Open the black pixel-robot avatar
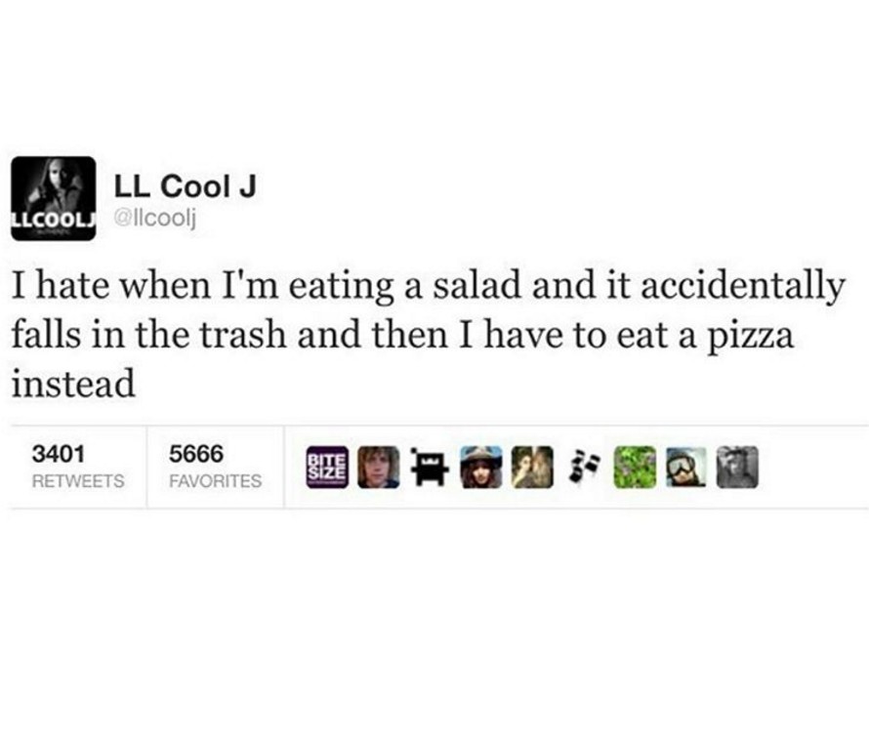Image resolution: width=869 pixels, height=736 pixels. [x=428, y=467]
